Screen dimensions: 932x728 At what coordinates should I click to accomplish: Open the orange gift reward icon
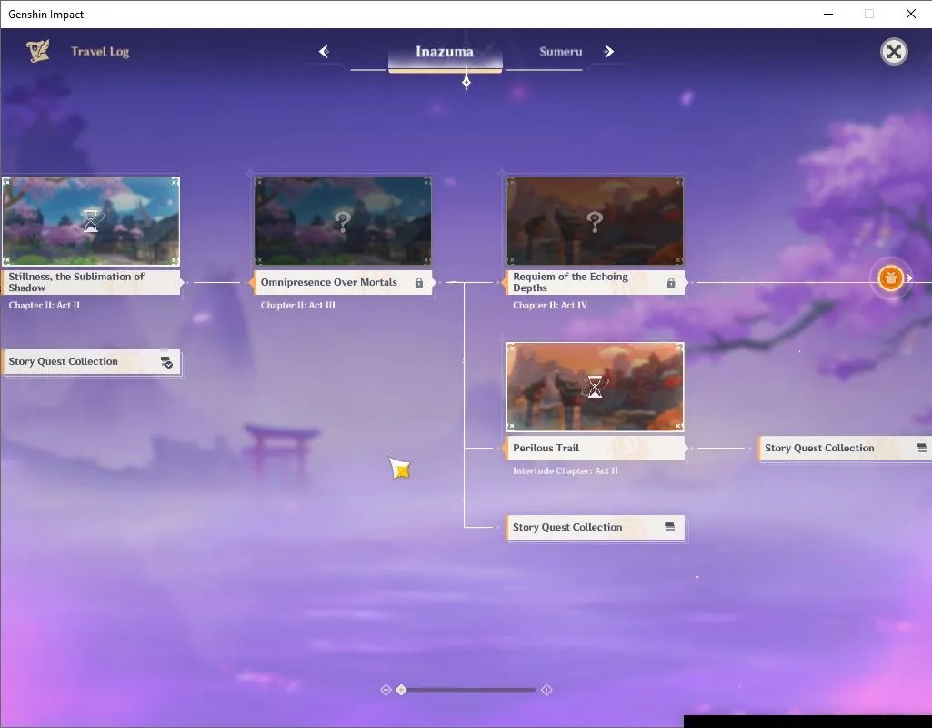pos(890,278)
